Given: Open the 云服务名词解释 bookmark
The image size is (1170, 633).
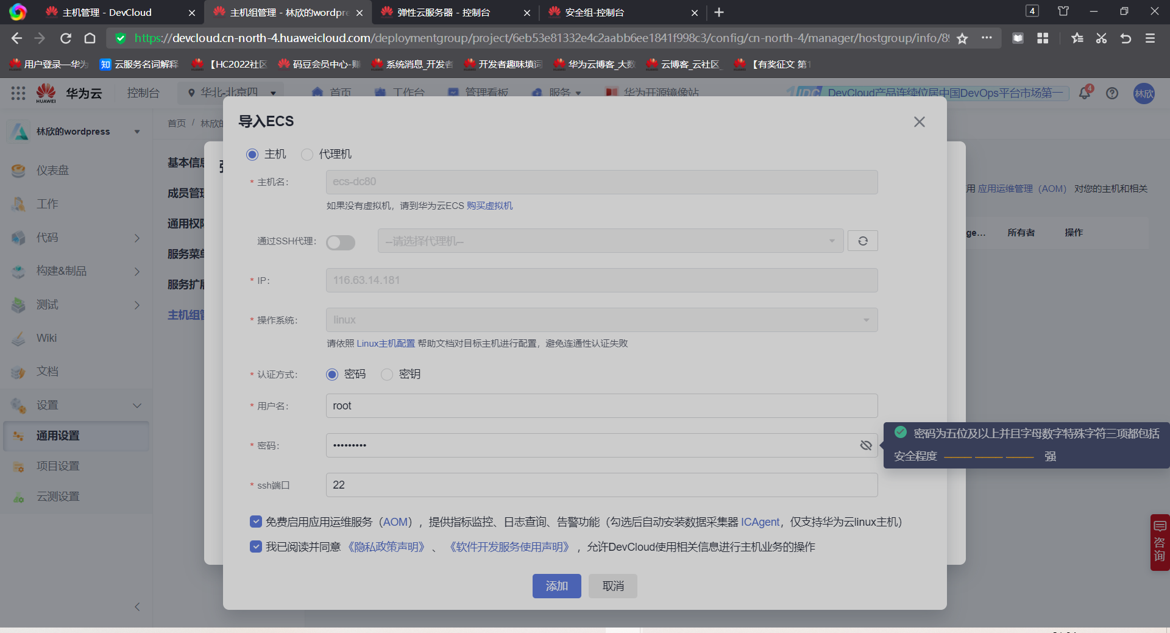Looking at the screenshot, I should 140,64.
